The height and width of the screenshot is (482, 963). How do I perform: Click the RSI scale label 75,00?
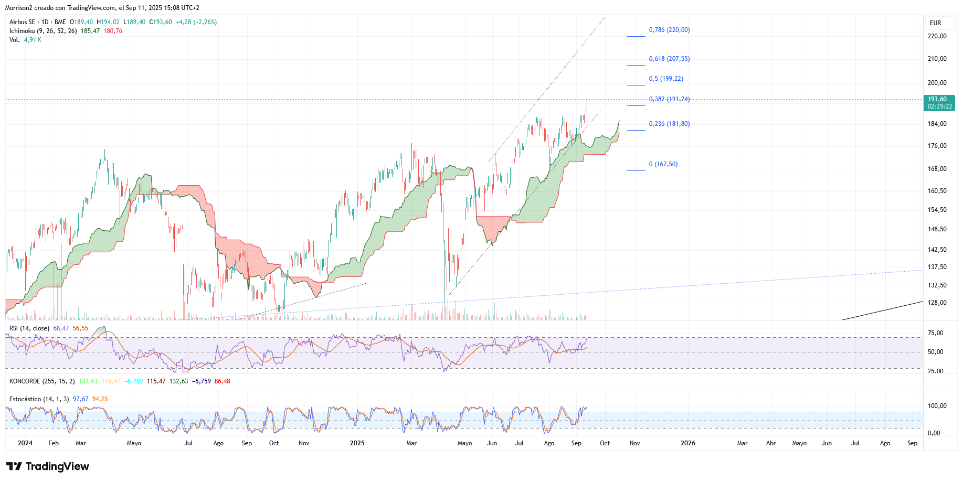936,333
